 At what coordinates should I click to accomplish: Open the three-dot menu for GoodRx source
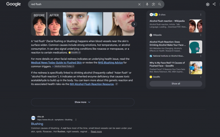click(x=201, y=77)
